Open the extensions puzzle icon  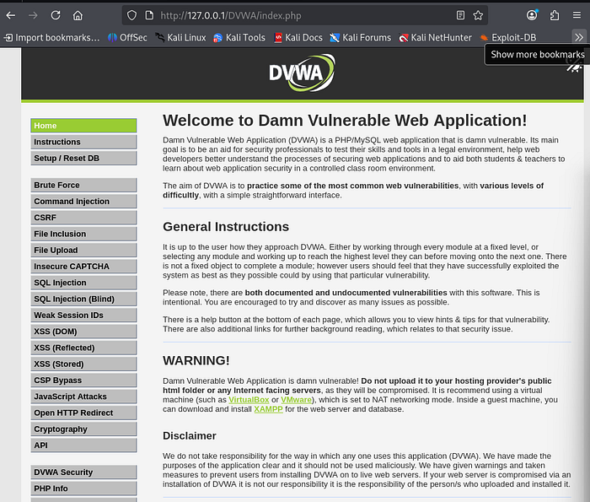pos(555,15)
